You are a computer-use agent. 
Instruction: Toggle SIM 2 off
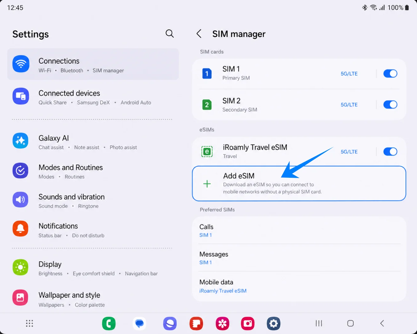pyautogui.click(x=390, y=104)
